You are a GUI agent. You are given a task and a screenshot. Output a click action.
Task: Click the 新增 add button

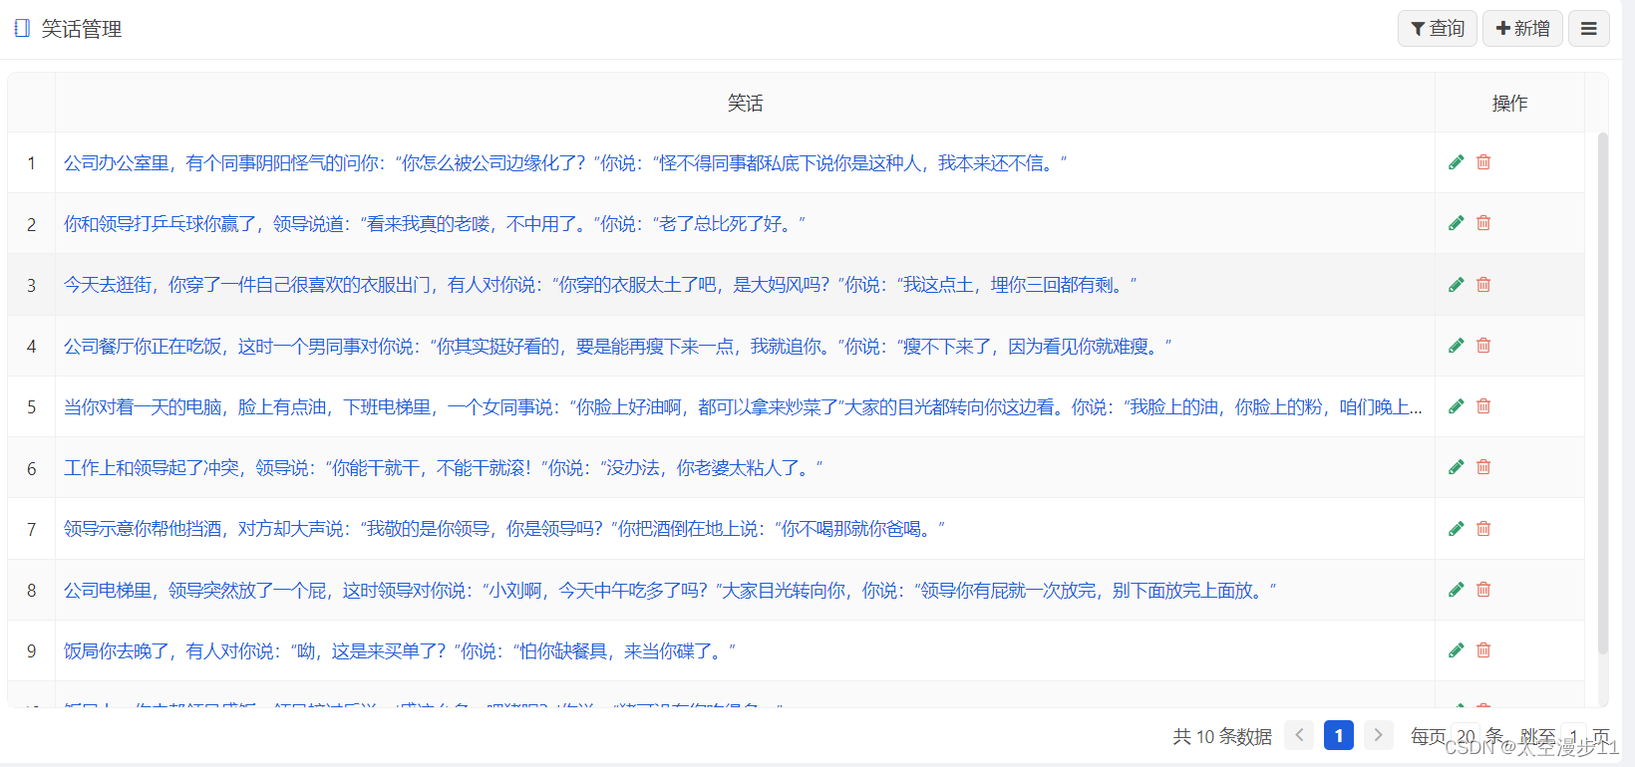(x=1522, y=29)
